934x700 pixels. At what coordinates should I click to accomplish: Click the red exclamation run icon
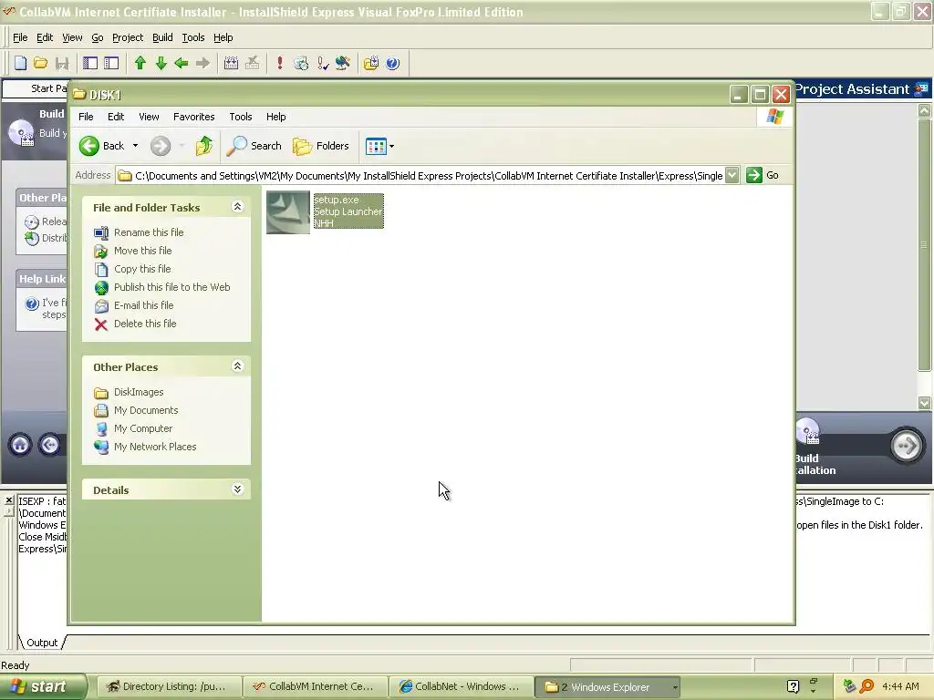point(279,63)
